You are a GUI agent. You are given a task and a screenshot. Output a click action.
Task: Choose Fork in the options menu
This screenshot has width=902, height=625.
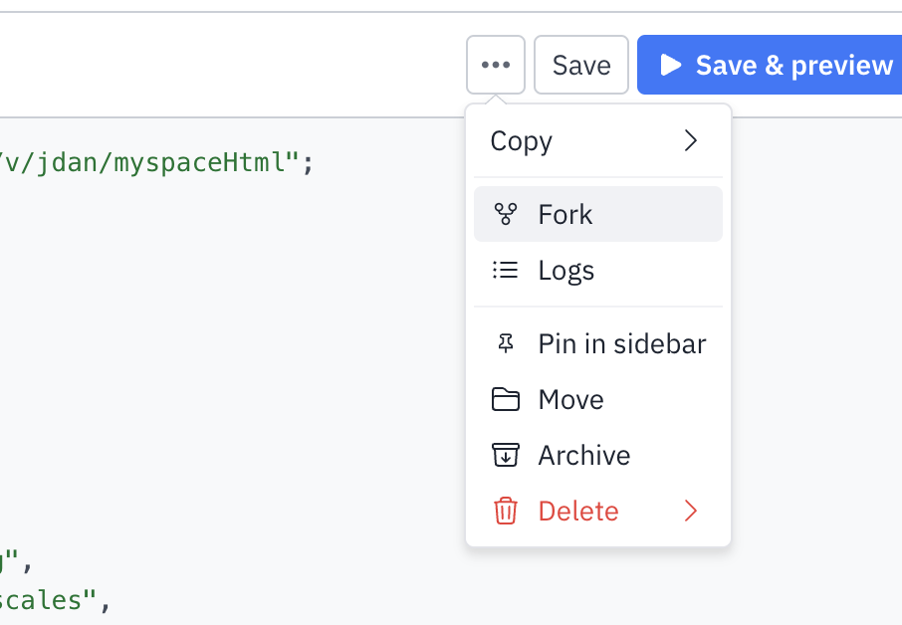click(565, 214)
